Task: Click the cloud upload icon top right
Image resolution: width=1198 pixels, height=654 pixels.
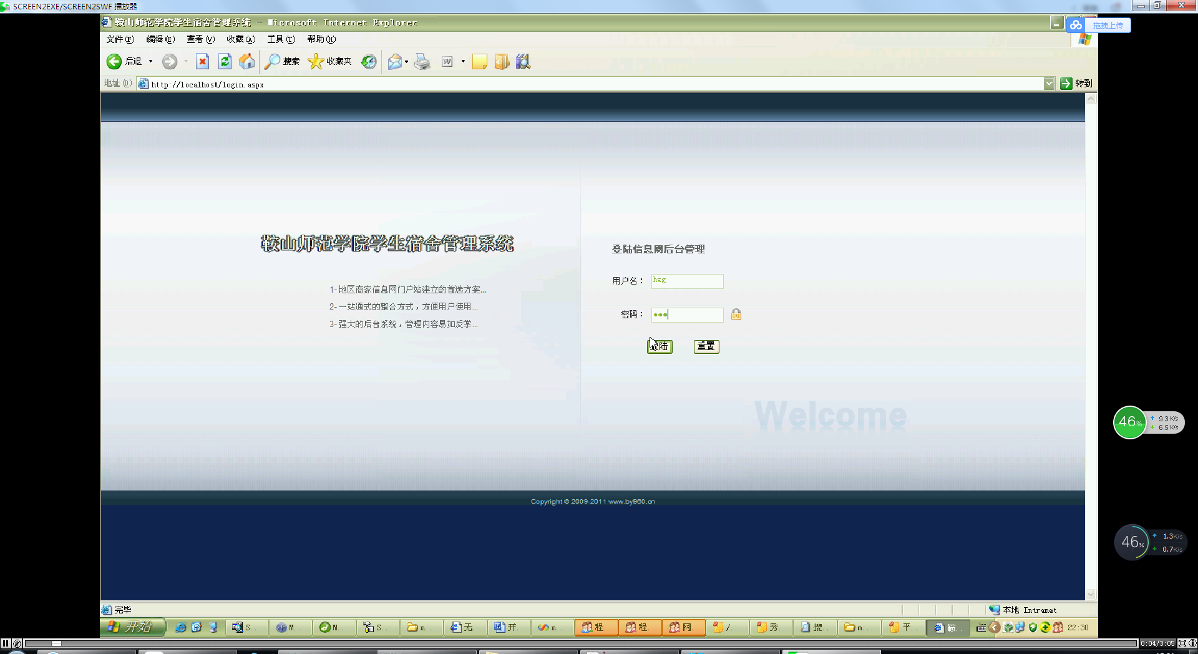Action: click(1076, 25)
